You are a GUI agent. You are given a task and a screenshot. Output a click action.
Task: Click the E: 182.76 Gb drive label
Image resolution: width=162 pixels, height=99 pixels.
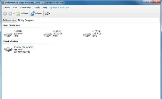[x=97, y=34]
